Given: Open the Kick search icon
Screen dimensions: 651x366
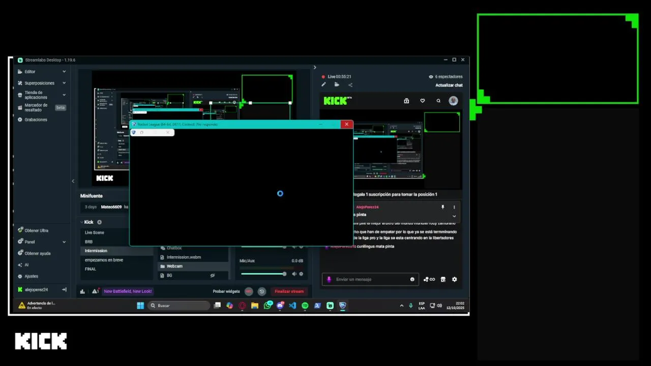Looking at the screenshot, I should (438, 101).
